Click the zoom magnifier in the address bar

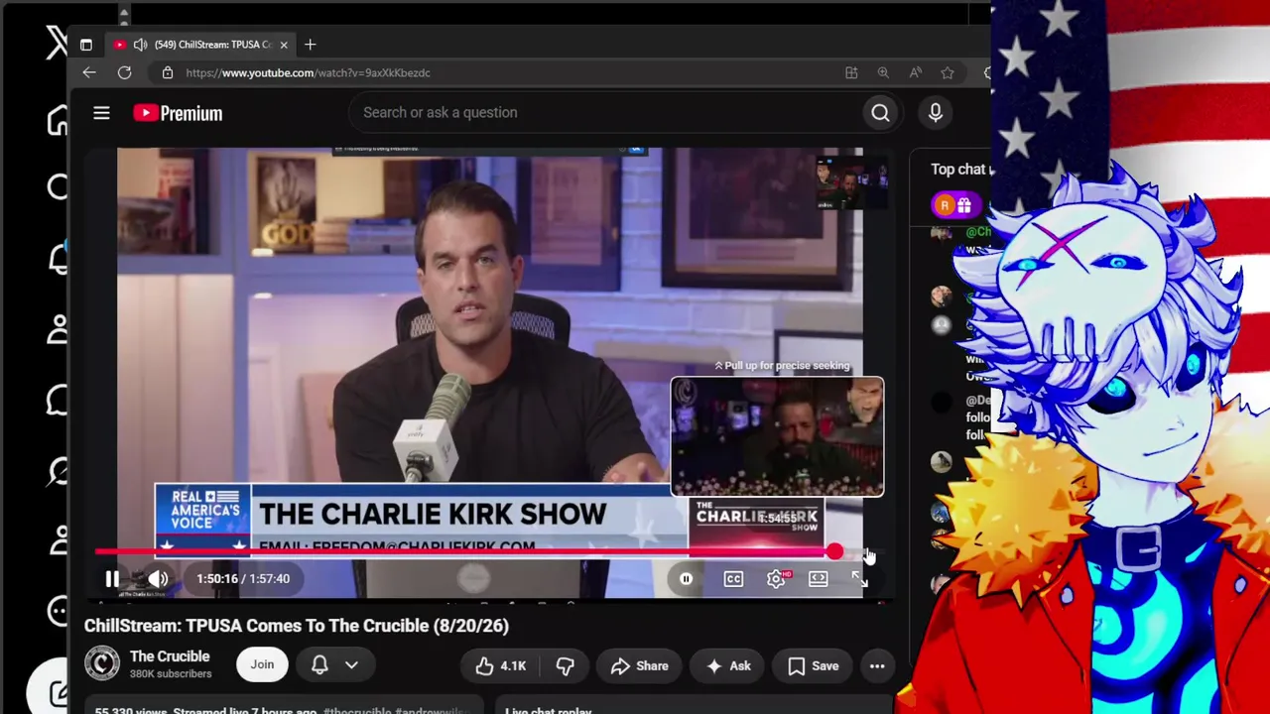tap(883, 72)
